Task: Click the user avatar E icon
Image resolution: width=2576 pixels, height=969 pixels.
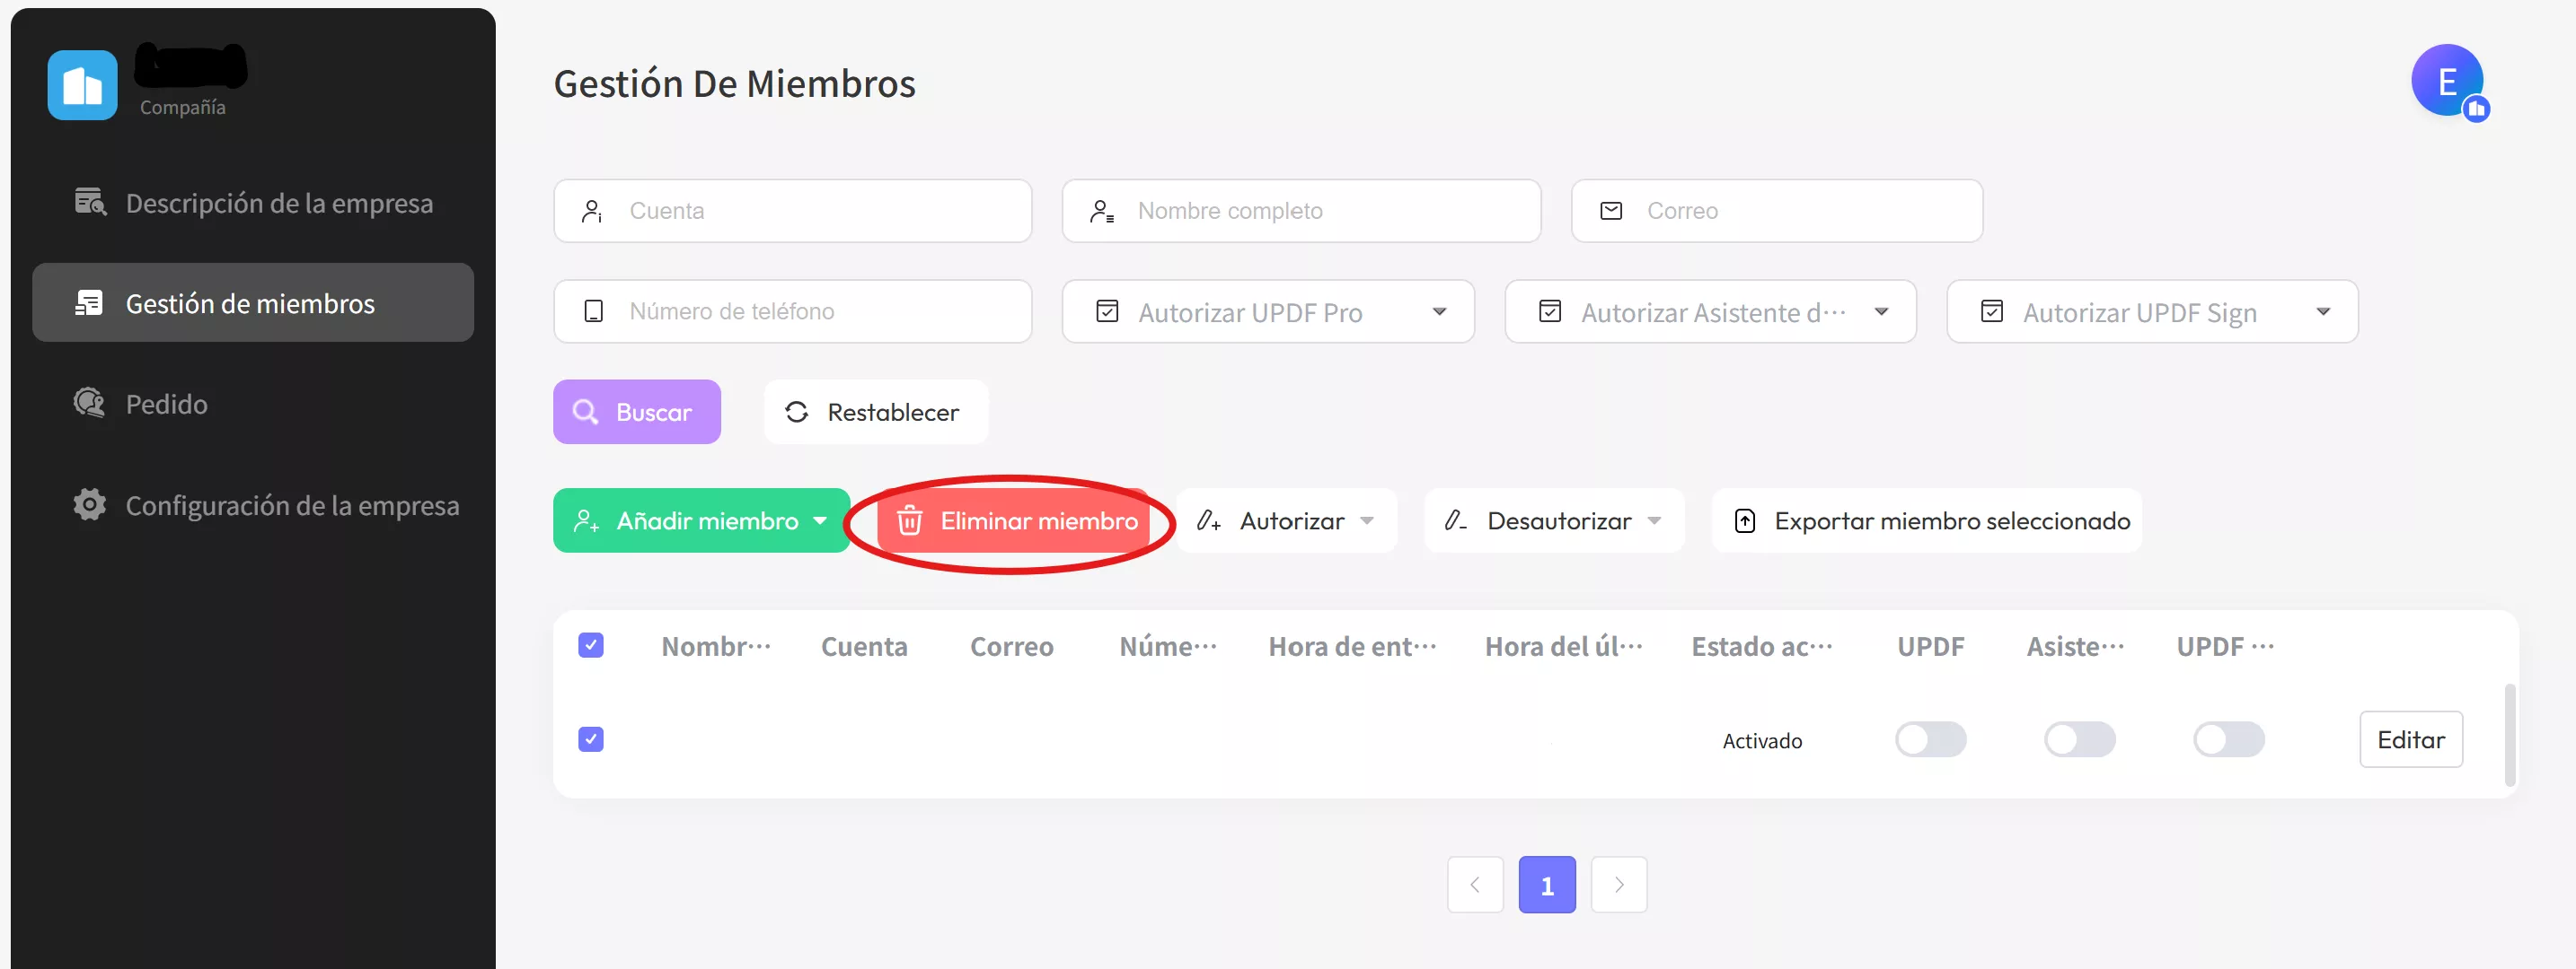Action: pos(2447,81)
